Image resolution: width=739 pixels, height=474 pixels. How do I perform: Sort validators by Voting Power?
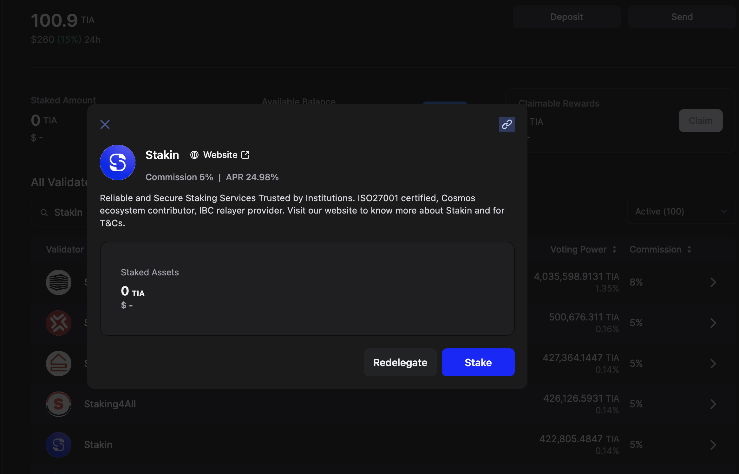click(583, 249)
